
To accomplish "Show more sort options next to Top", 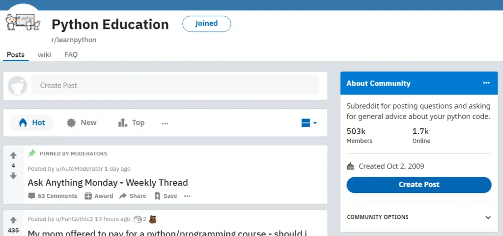I will (x=165, y=123).
